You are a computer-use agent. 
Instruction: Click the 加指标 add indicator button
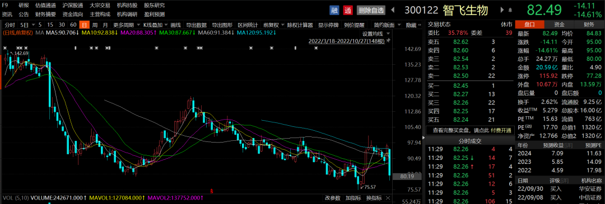tap(353, 198)
